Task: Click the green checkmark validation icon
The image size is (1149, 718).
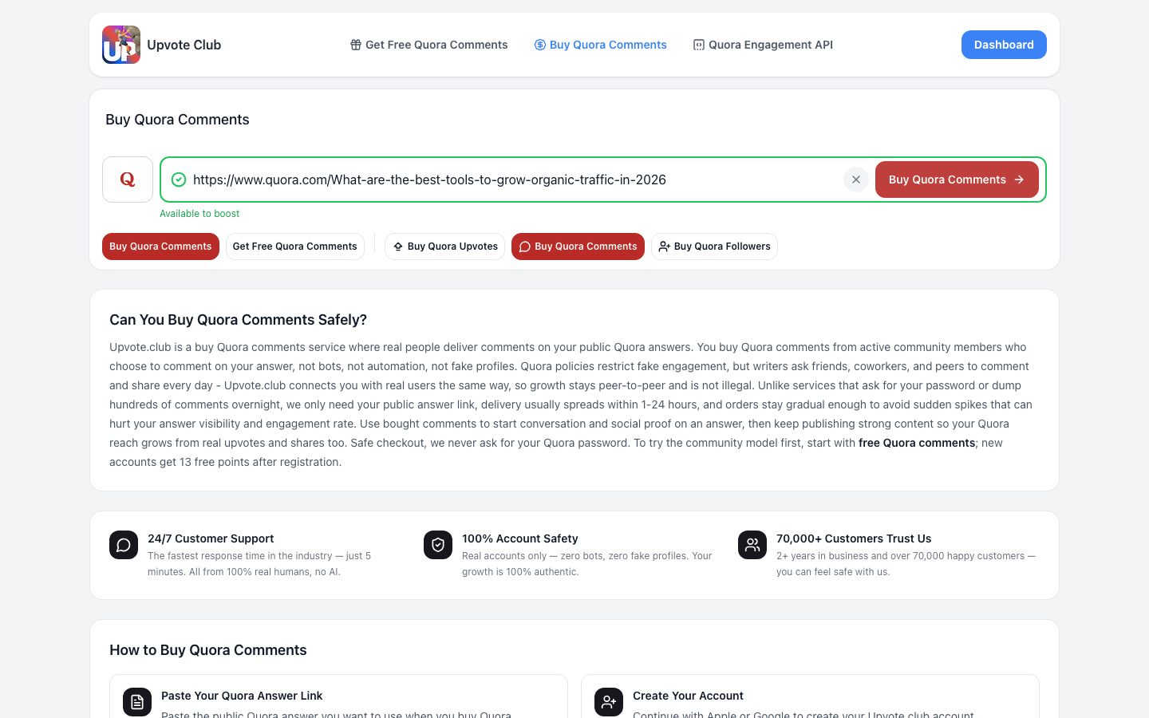Action: (179, 179)
